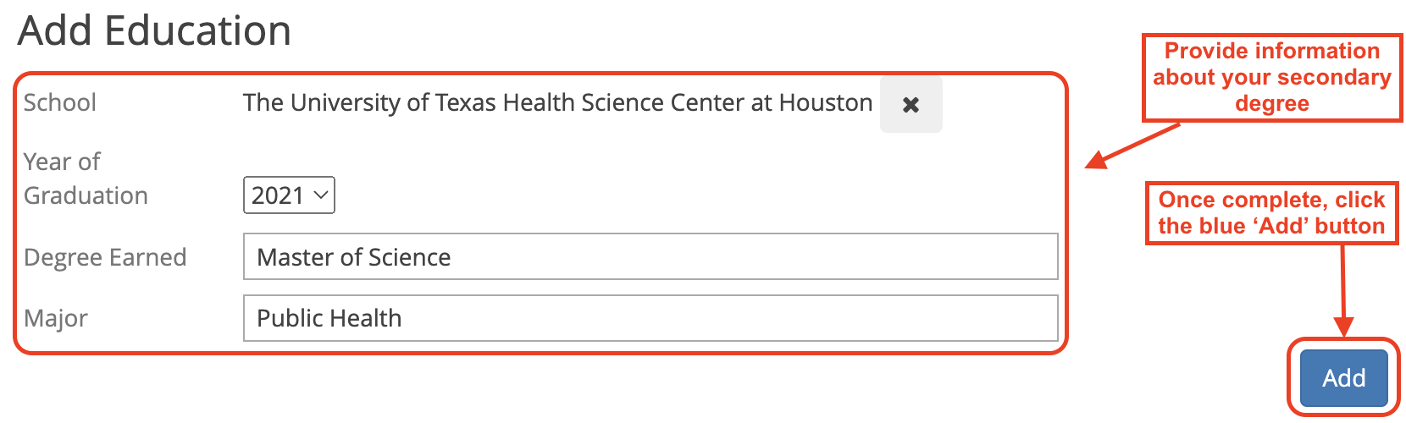Image resolution: width=1406 pixels, height=423 pixels.
Task: Open the Year of Graduation dropdown
Action: [x=289, y=195]
